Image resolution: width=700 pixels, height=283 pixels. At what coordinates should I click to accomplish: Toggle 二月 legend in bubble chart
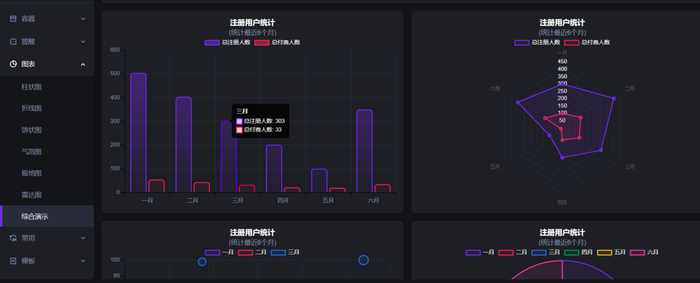252,252
